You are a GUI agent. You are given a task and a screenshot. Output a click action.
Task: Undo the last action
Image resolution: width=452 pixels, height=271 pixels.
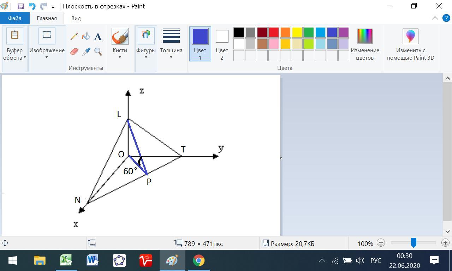32,6
